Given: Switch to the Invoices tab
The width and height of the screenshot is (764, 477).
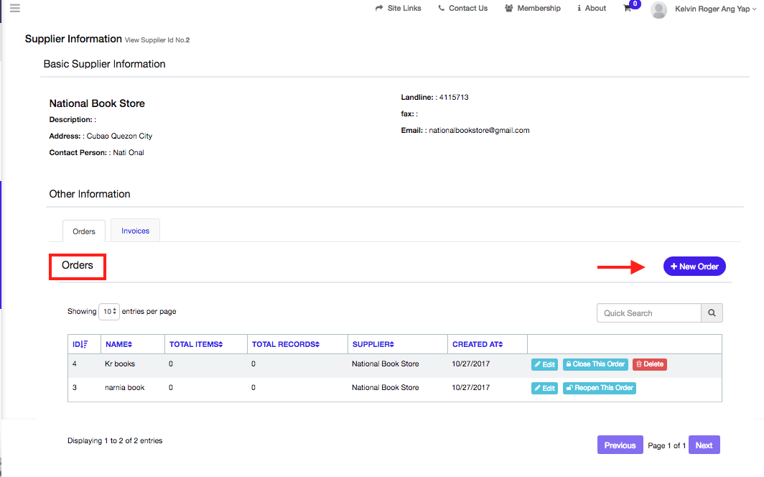Looking at the screenshot, I should [135, 231].
